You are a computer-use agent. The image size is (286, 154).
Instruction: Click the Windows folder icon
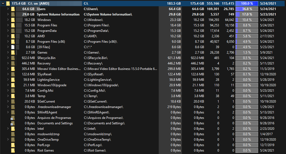point(13,20)
